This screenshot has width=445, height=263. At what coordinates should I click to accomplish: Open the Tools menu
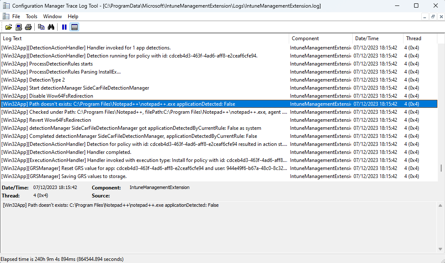[31, 16]
